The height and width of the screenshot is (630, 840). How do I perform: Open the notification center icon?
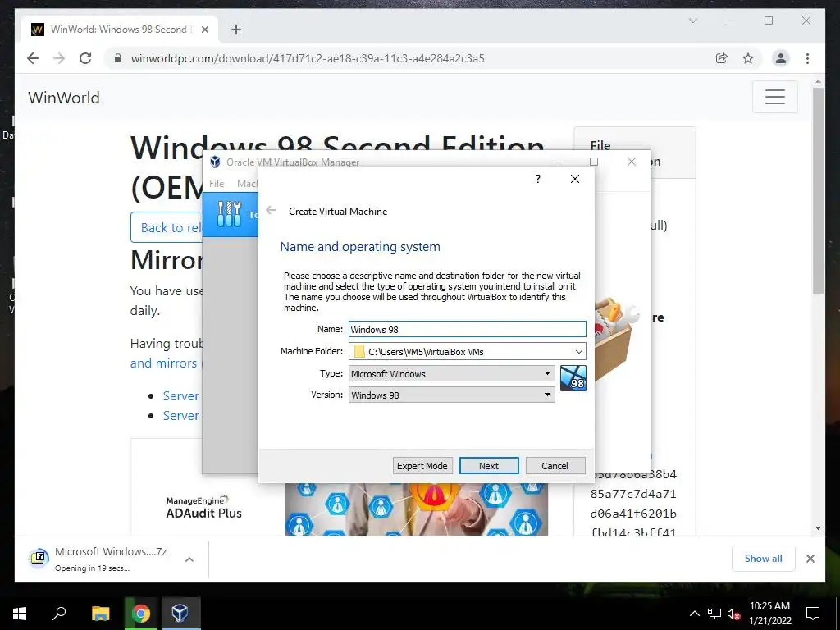pos(813,614)
